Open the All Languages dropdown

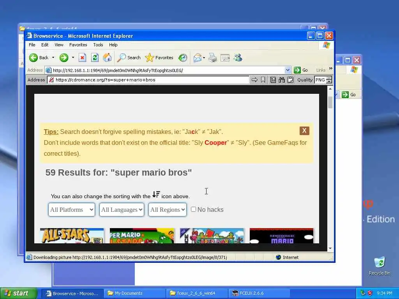tap(122, 210)
